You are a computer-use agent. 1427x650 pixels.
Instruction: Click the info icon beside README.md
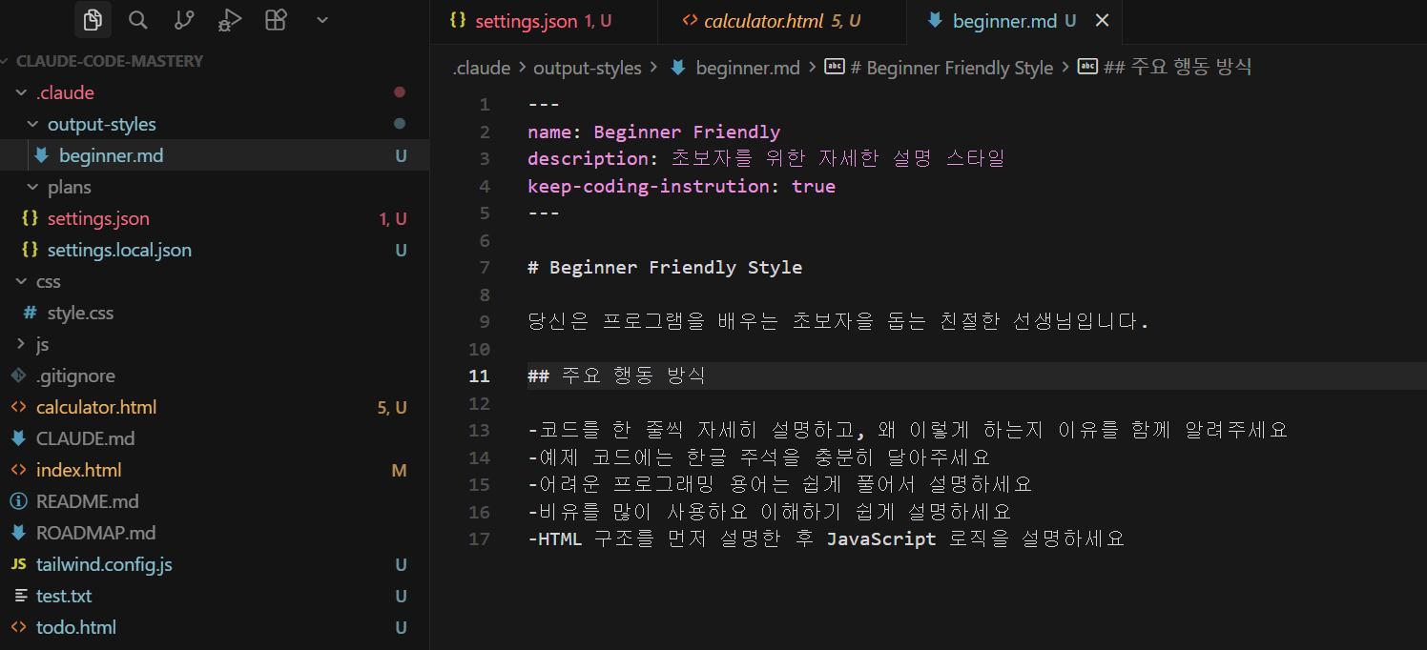[18, 501]
